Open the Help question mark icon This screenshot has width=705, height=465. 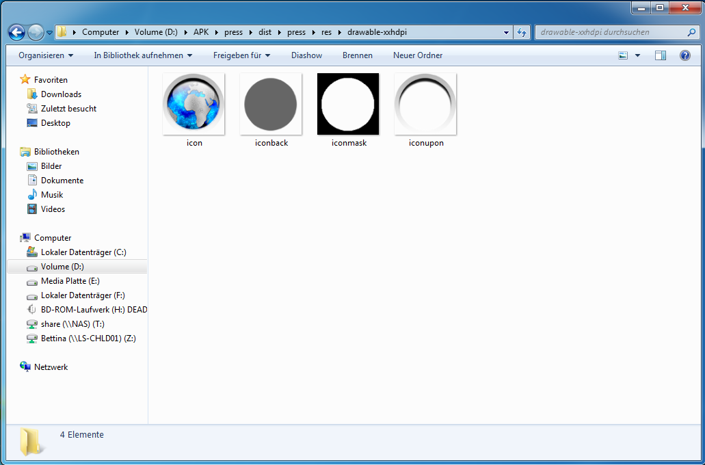[684, 55]
